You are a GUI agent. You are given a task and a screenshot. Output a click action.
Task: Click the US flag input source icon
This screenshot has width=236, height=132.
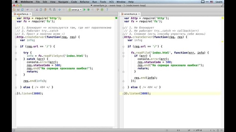pos(211,2)
